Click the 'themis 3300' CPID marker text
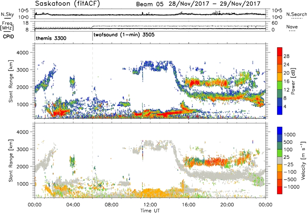This screenshot has width=307, height=213. point(51,38)
